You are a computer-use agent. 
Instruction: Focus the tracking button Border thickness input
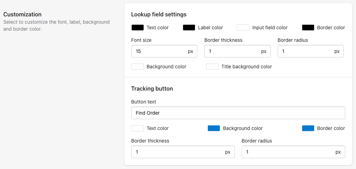pyautogui.click(x=183, y=152)
